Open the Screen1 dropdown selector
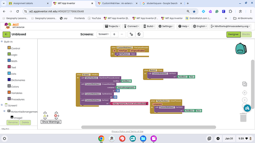Image resolution: width=255 pixels, height=143 pixels. tap(103, 34)
